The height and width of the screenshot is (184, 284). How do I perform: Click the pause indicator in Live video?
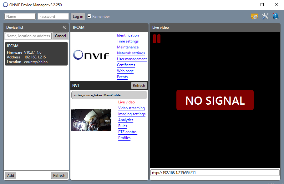157,39
